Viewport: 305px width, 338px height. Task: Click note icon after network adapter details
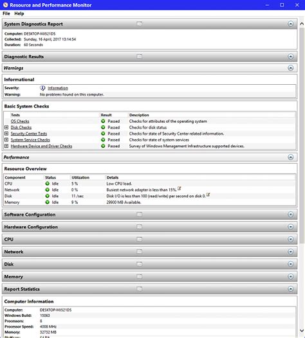tap(179, 188)
